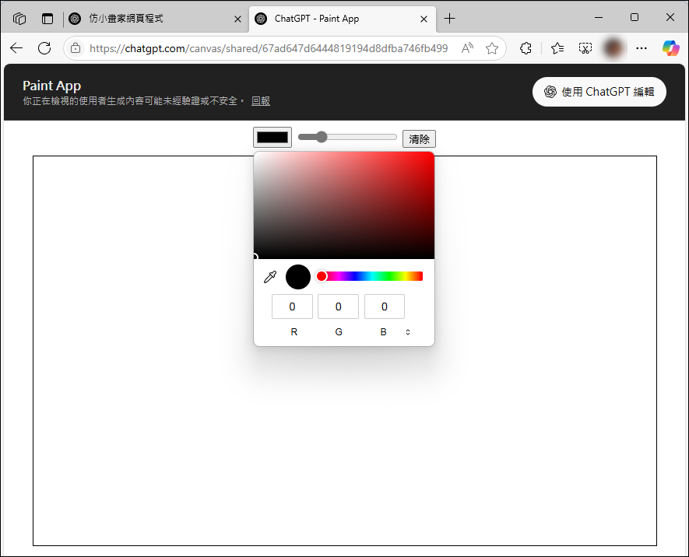Close the ChatGPT - Paint App tab
689x557 pixels.
point(424,19)
